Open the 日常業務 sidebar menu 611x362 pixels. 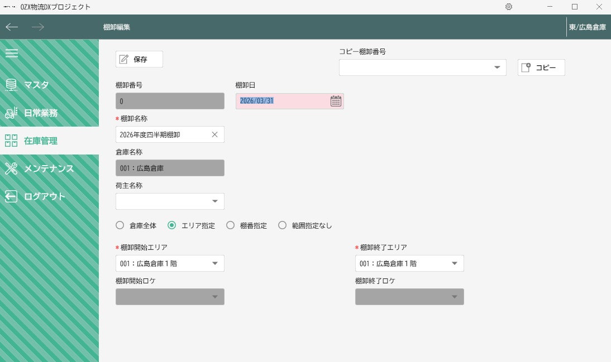(x=40, y=113)
